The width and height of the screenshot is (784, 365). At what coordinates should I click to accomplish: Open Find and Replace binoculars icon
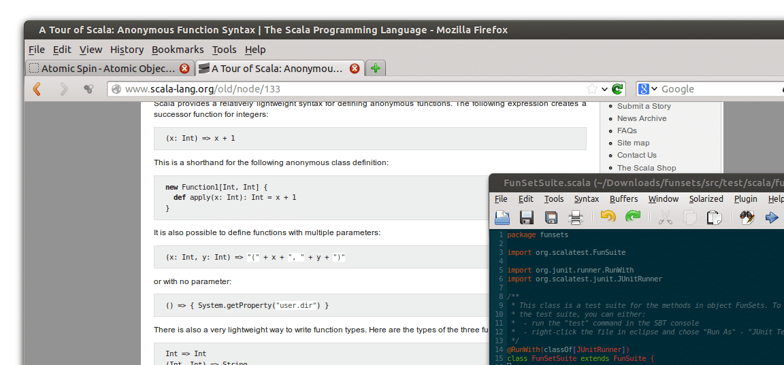(x=747, y=218)
